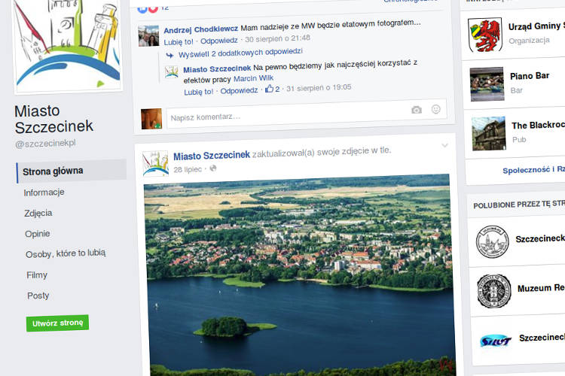
Task: Click the Pub category label under The Blackrock
Action: (x=519, y=139)
